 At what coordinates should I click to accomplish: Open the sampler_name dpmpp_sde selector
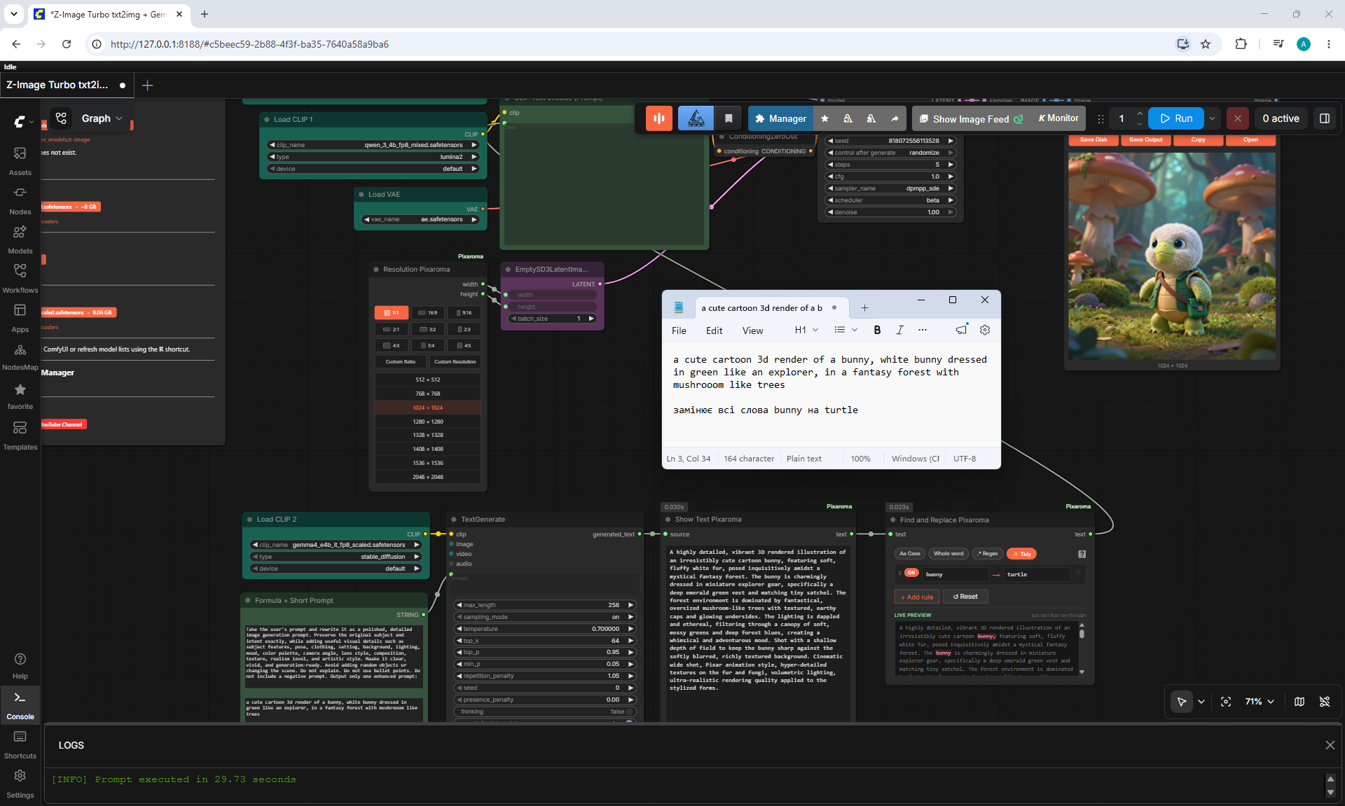[890, 188]
